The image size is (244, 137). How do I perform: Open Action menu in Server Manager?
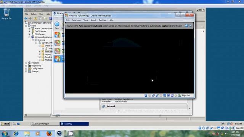[34, 14]
